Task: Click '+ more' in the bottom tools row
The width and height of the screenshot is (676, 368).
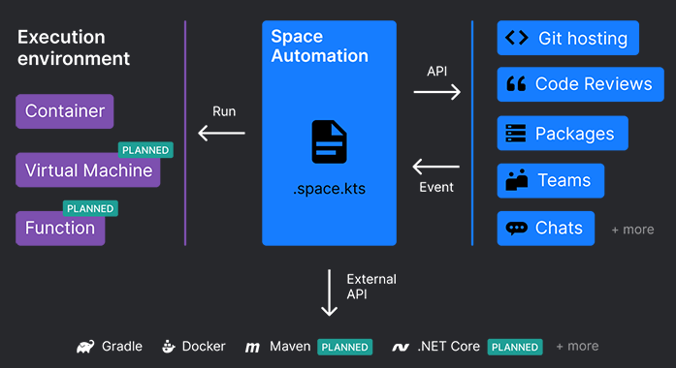Action: click(x=577, y=346)
